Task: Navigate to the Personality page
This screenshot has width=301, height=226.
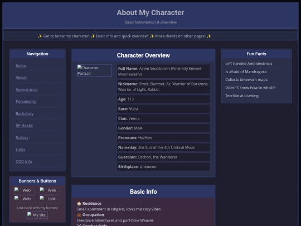Action: coord(26,102)
